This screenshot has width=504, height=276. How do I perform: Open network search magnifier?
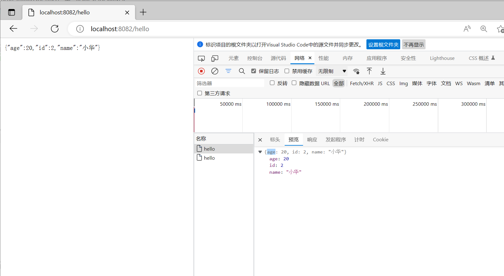pos(242,71)
